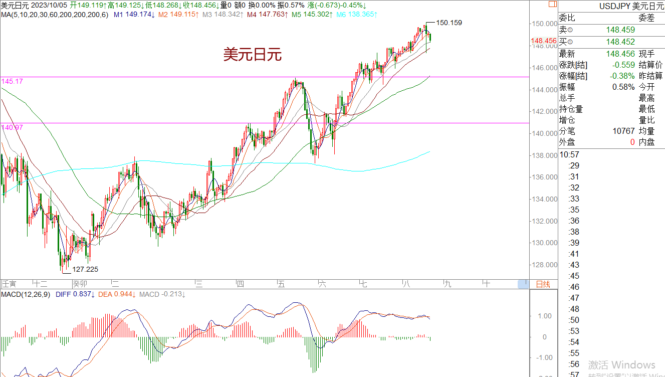Click the 高149.125 high price in header

pyautogui.click(x=126, y=6)
